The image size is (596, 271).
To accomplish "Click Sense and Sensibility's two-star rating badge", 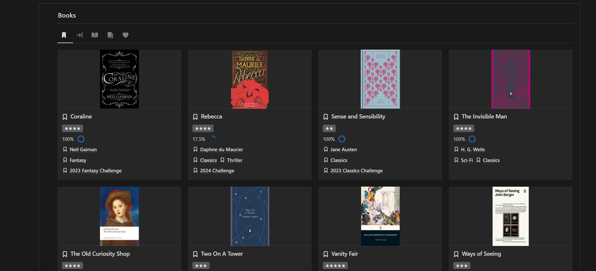I will 329,129.
